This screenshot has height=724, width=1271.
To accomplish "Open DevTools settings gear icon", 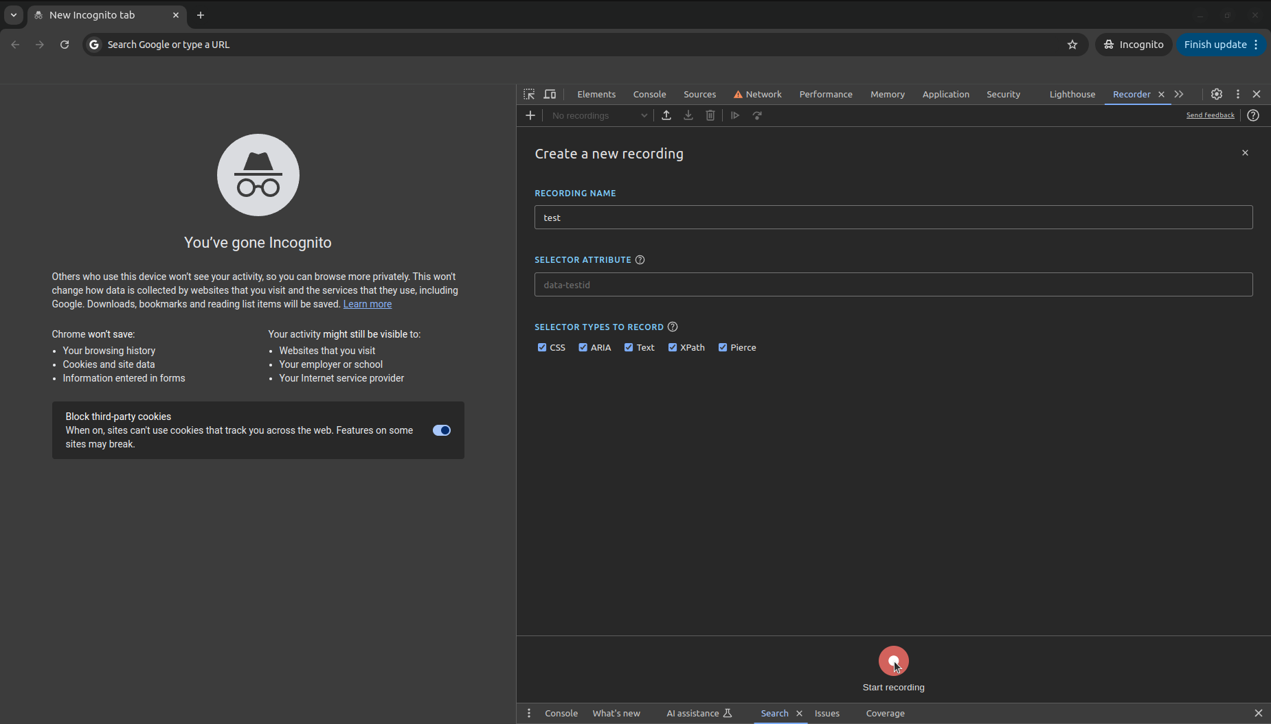I will (1217, 94).
